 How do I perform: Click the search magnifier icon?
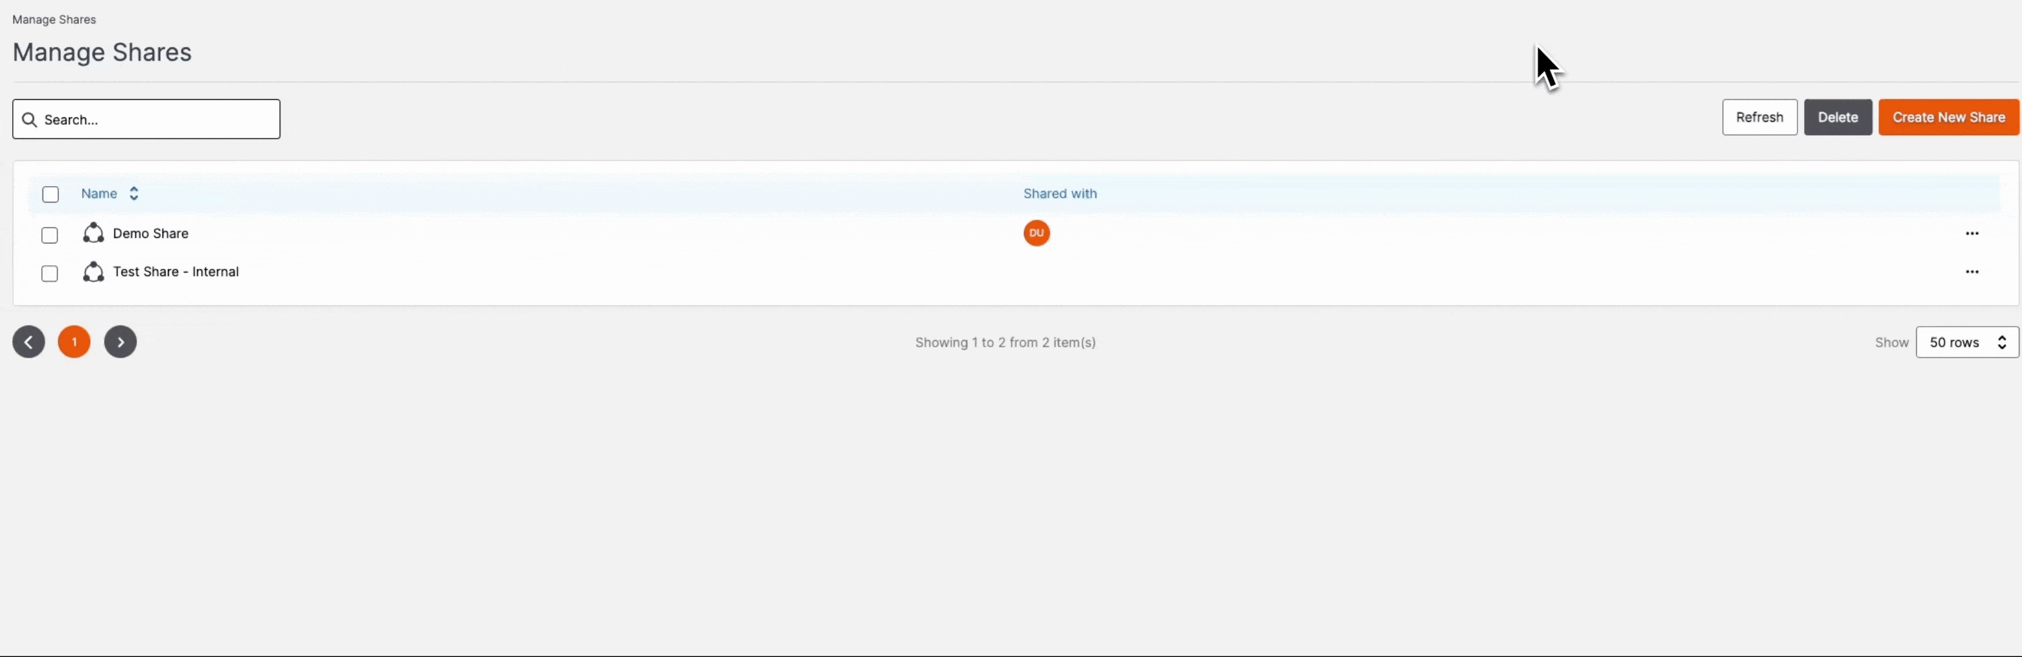tap(30, 119)
